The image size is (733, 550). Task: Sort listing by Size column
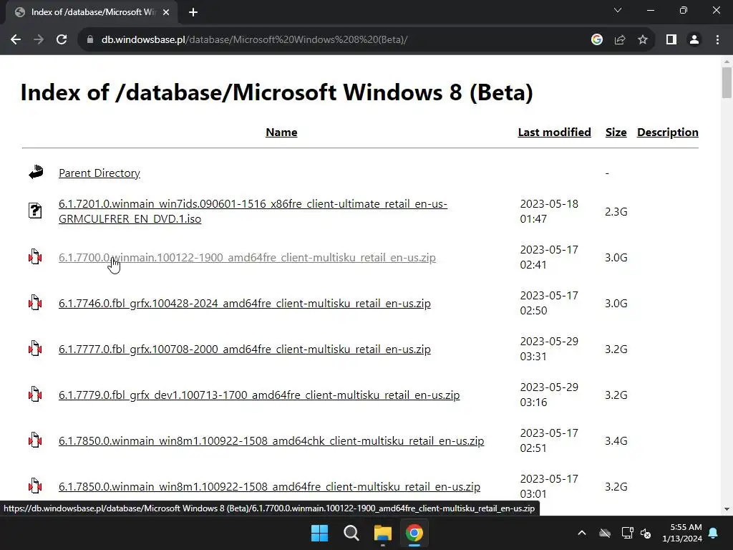(616, 132)
